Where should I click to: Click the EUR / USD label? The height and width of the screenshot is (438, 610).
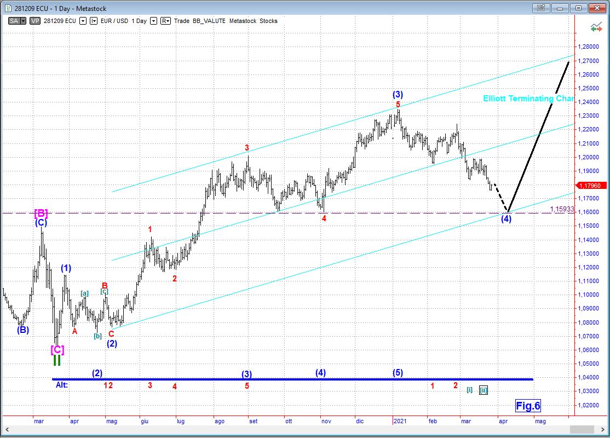114,21
